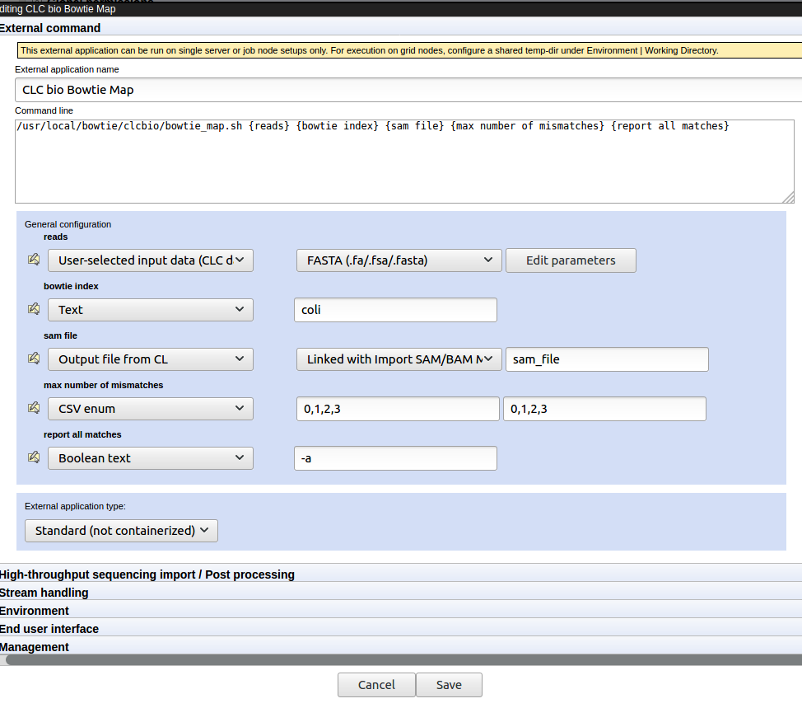This screenshot has height=708, width=802.
Task: Save the external command configuration
Action: [x=449, y=684]
